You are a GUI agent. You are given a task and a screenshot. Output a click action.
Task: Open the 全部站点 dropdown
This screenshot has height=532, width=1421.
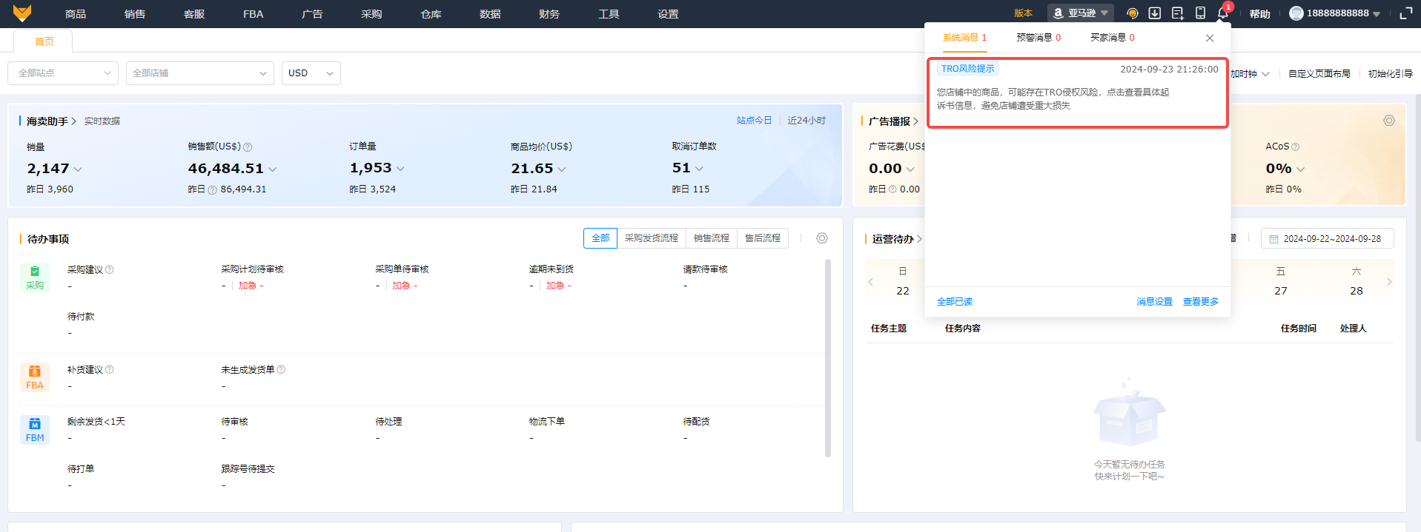[63, 73]
